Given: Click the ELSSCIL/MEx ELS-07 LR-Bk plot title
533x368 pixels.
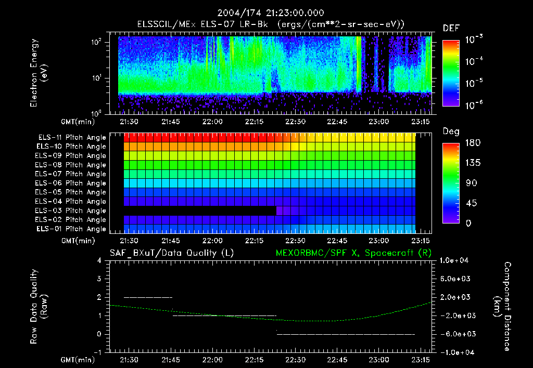Looking at the screenshot, I should [x=271, y=24].
